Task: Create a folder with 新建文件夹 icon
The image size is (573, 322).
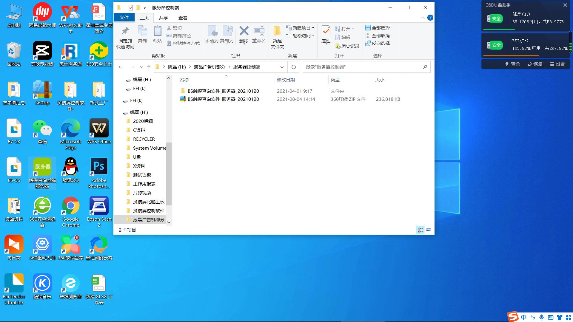Action: pyautogui.click(x=277, y=36)
